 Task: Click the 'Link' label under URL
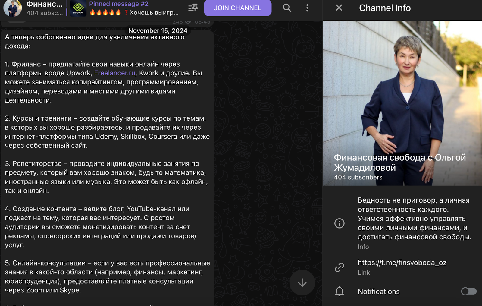(x=364, y=273)
